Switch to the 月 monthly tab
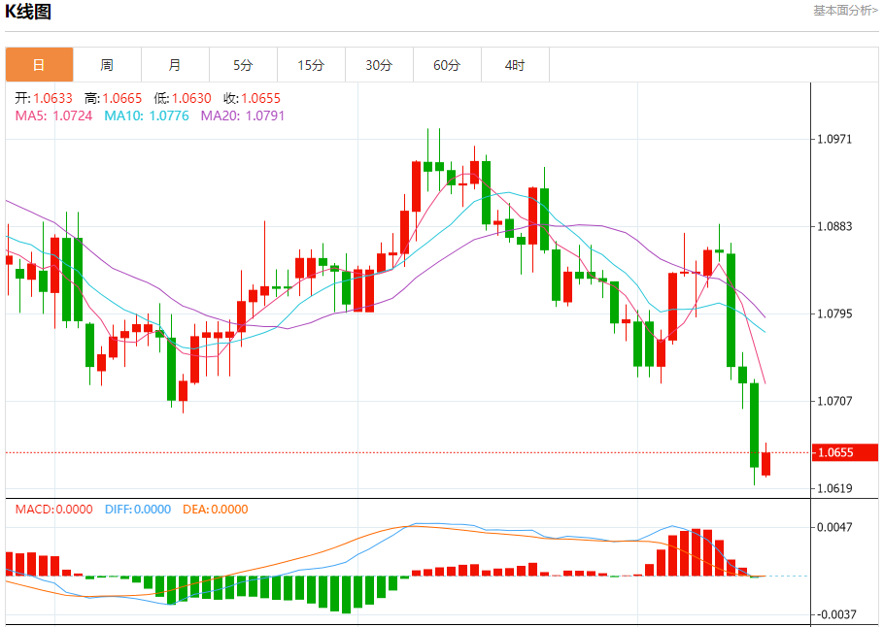The width and height of the screenshot is (884, 627). click(175, 65)
